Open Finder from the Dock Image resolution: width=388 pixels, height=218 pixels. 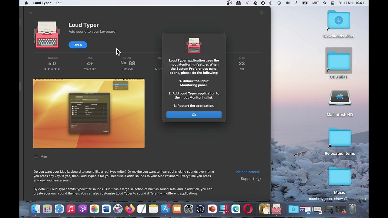pyautogui.click(x=36, y=209)
